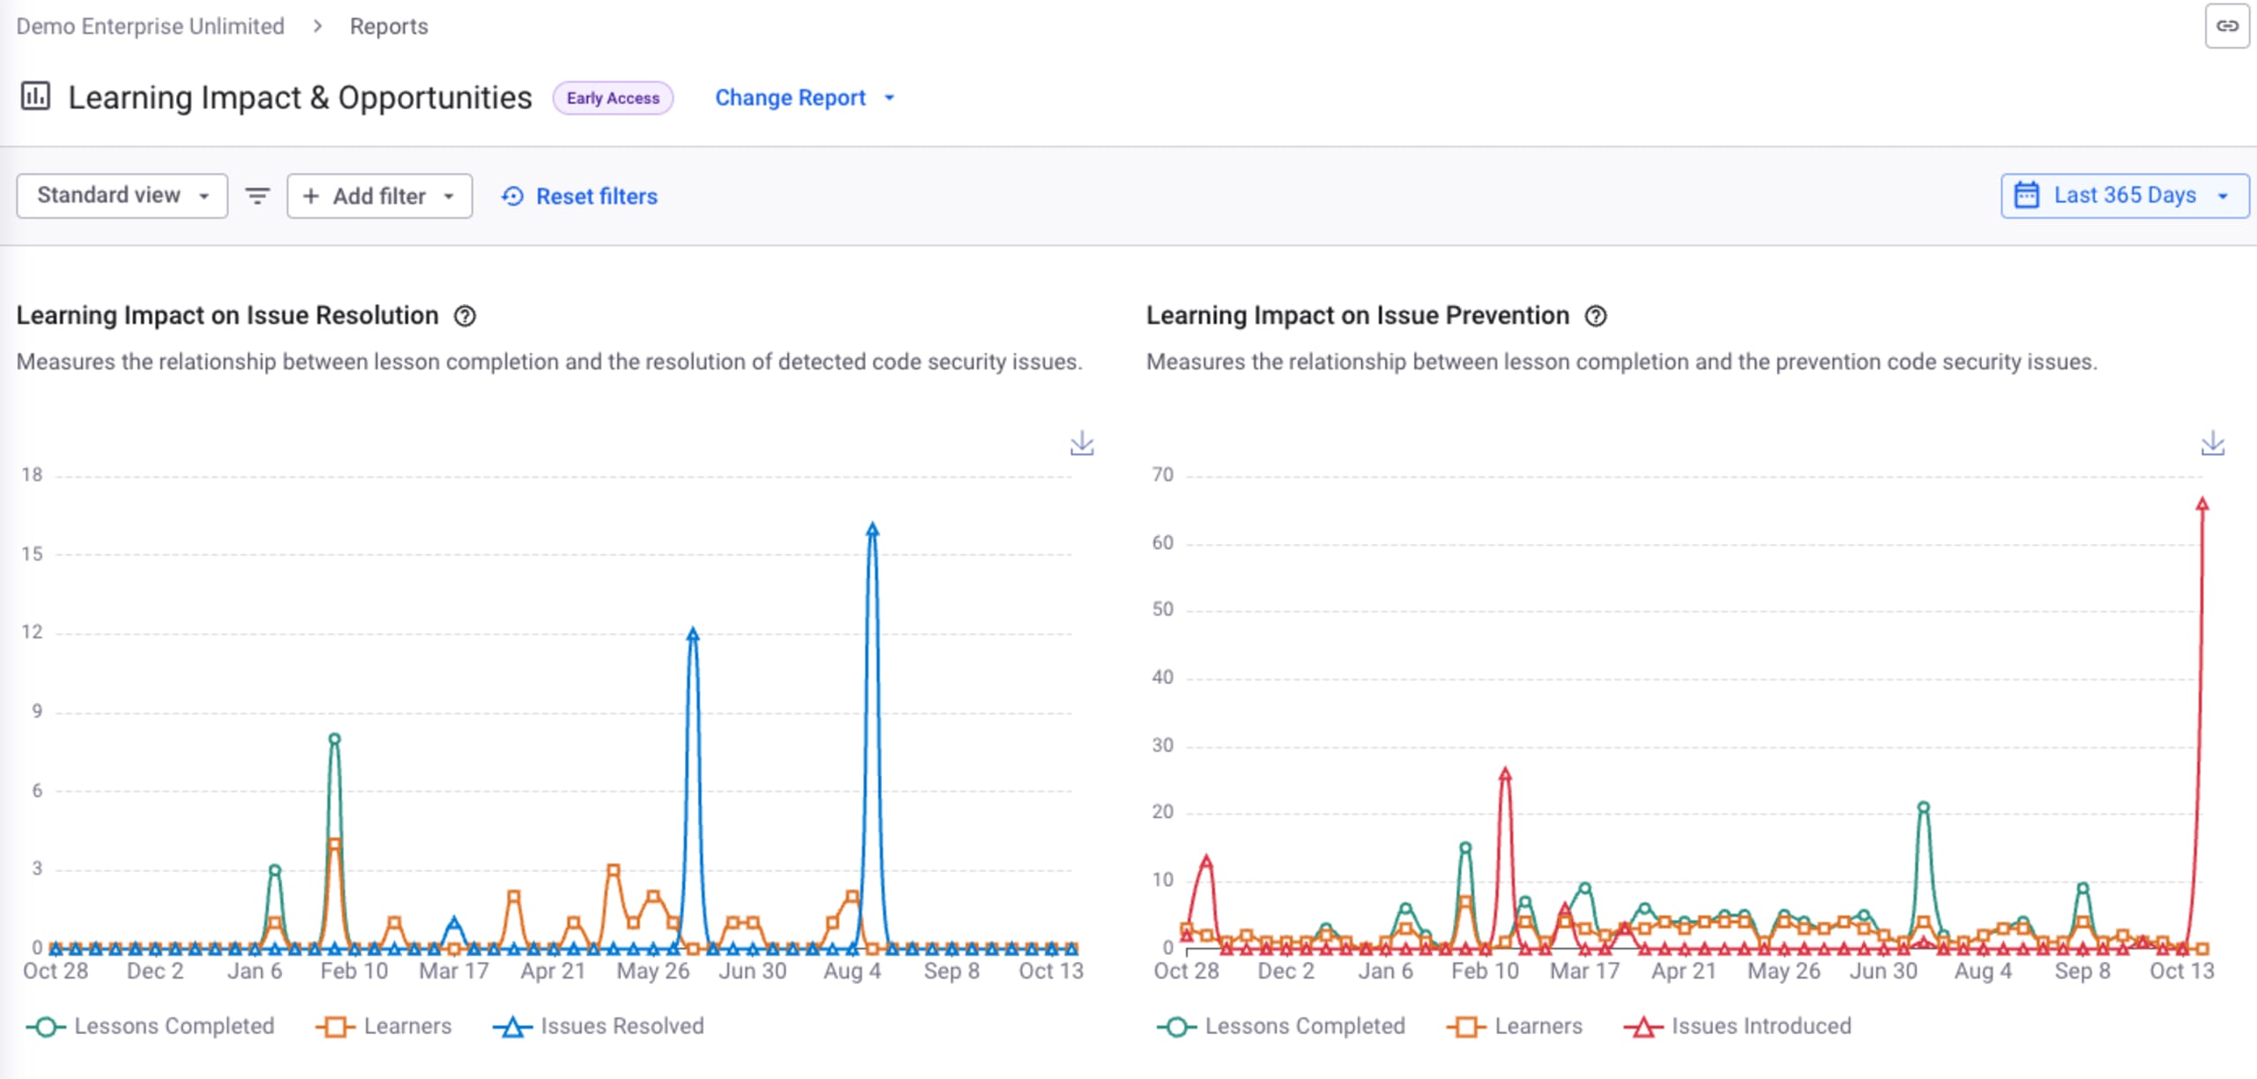Viewport: 2257px width, 1079px height.
Task: Click the reset history icon beside Reset filters
Action: coord(512,196)
